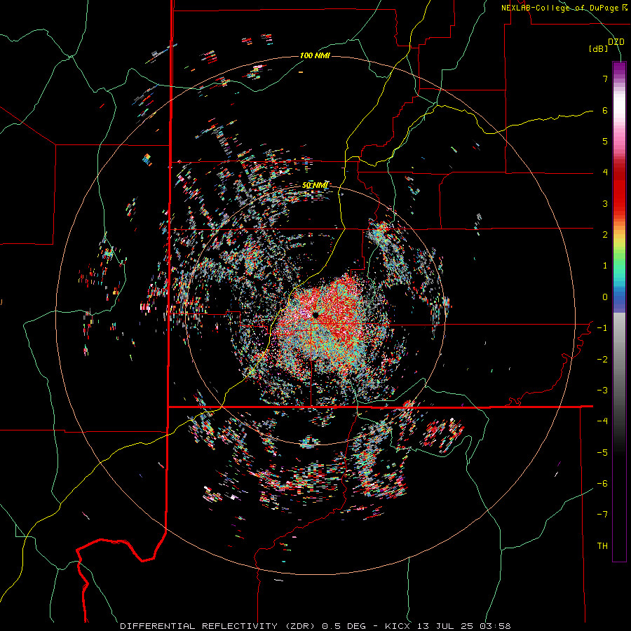Click the [dB] unit label
Viewport: 631px width, 631px height.
click(x=599, y=49)
